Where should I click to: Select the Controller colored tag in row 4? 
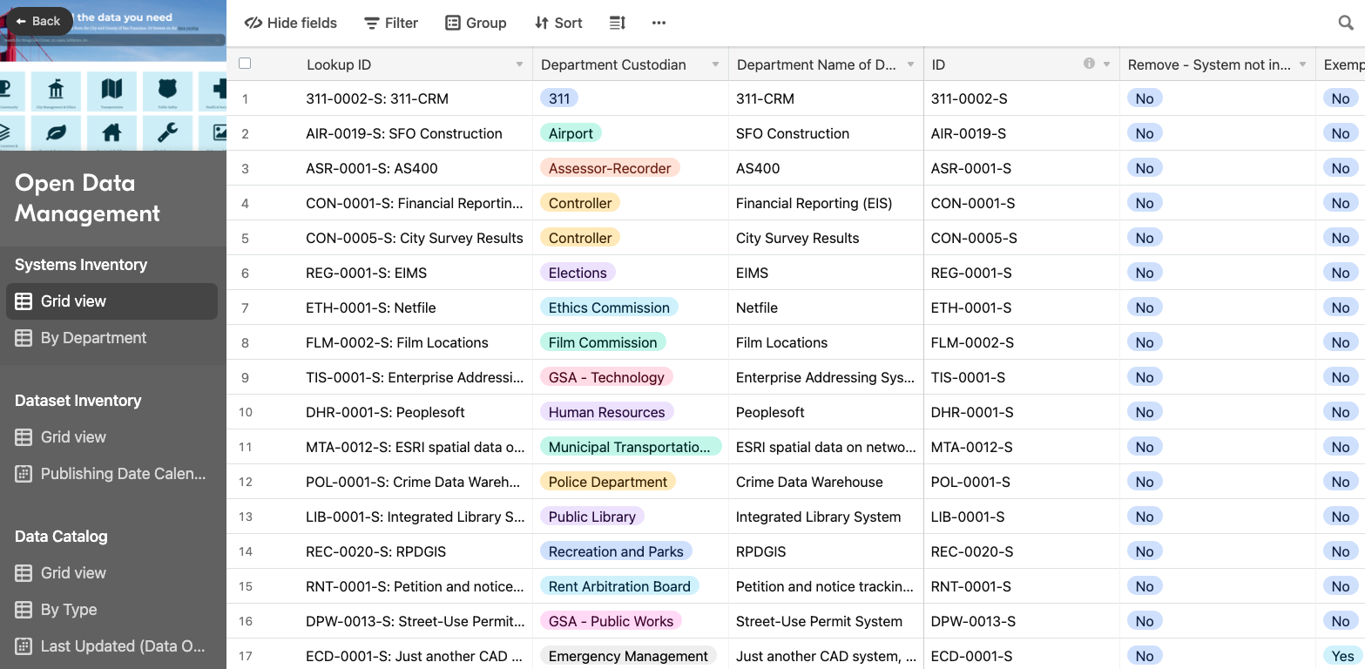tap(579, 203)
